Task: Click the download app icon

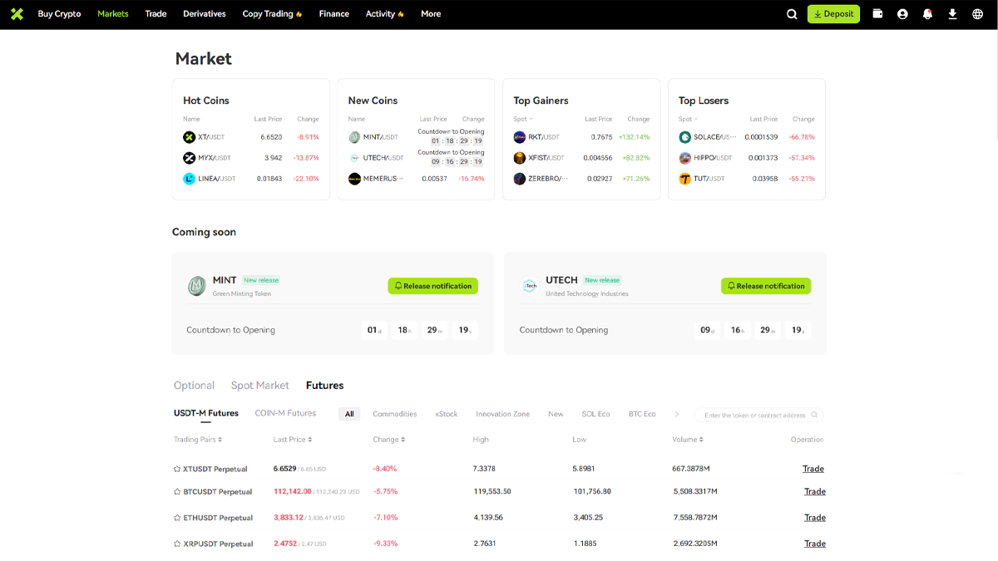Action: point(952,14)
